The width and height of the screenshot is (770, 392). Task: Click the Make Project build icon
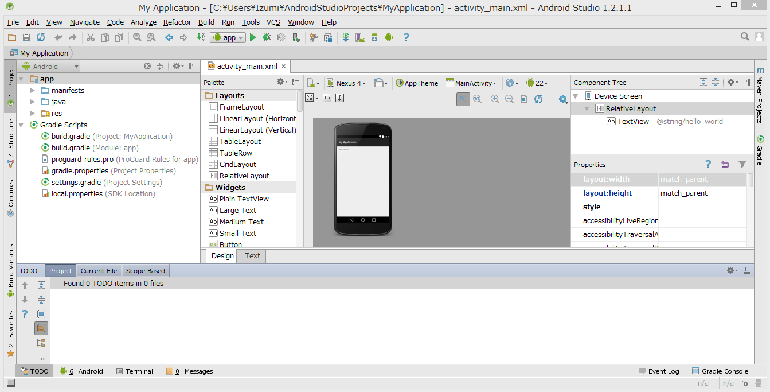tap(201, 37)
